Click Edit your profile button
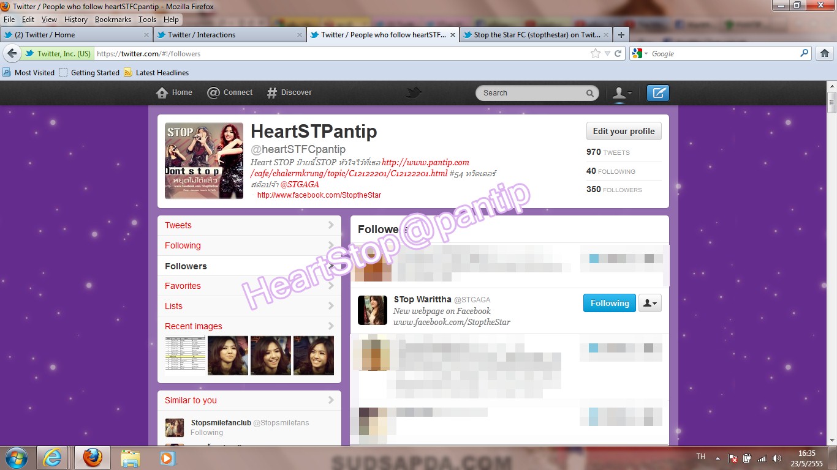 [624, 131]
